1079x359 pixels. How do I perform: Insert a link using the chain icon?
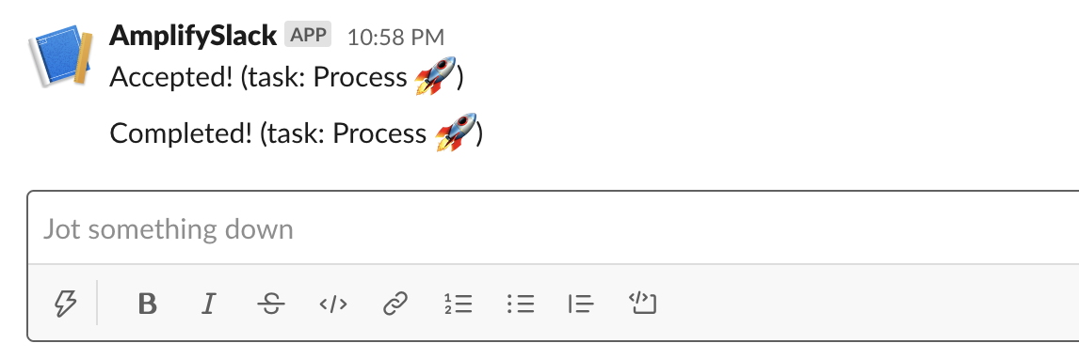click(x=395, y=303)
